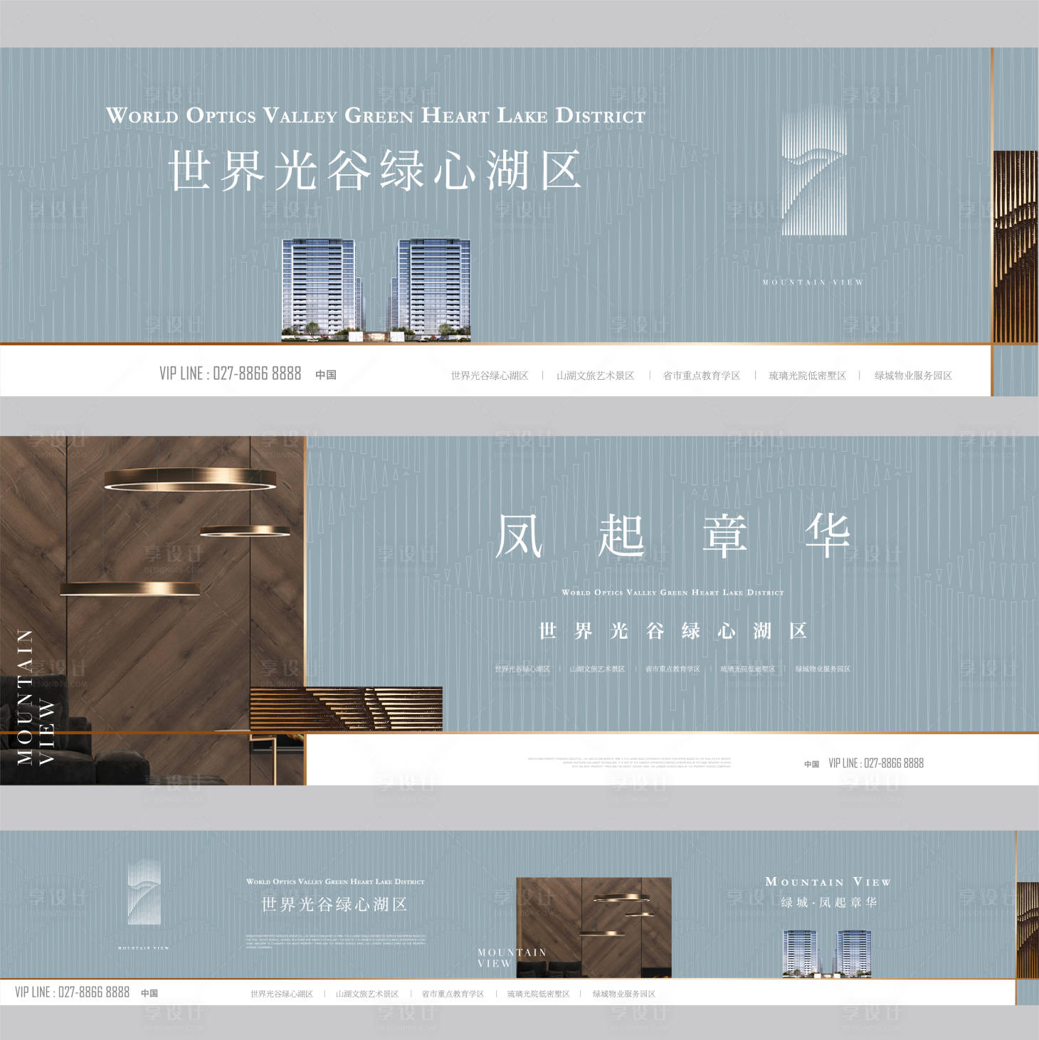Click the wood slat panel beside top banner
This screenshot has width=1039, height=1040.
(1015, 246)
